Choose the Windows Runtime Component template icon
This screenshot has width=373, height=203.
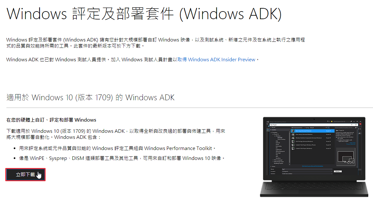pos(293,138)
